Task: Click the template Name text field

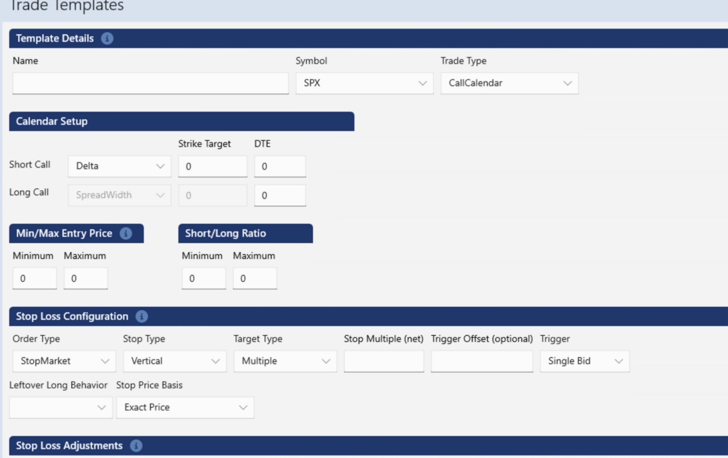Action: coord(150,83)
